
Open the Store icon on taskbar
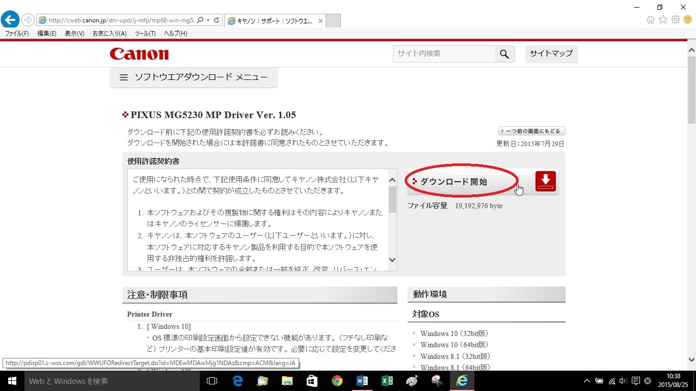click(x=312, y=381)
